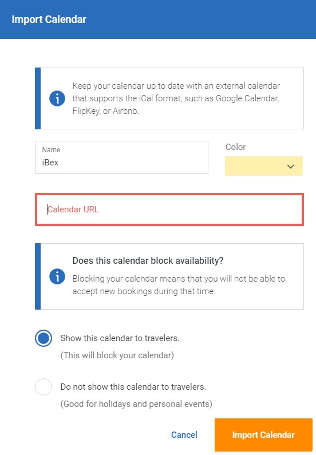Click the orange Import Calendar button
Viewport: 316px width, 455px height.
pyautogui.click(x=263, y=435)
